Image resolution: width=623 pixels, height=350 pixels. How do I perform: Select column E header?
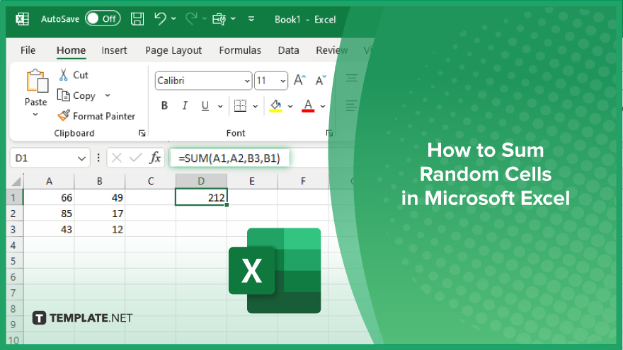pos(252,181)
